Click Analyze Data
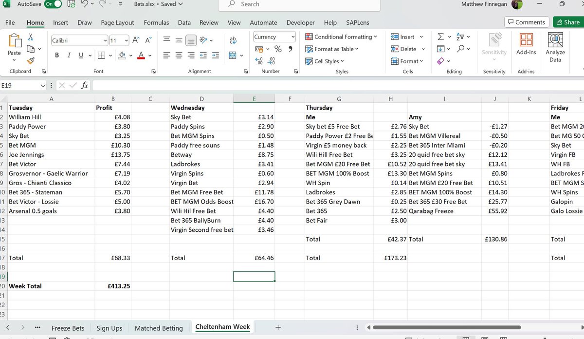Screen dimensions: 584x339 [555, 47]
